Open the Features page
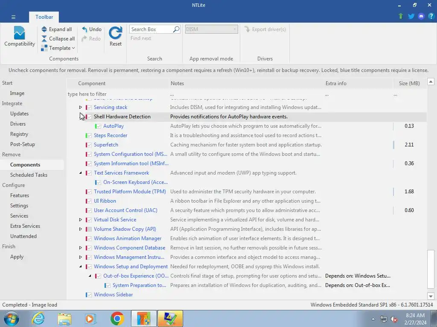Screen dimensions: 437x327 click(20, 195)
